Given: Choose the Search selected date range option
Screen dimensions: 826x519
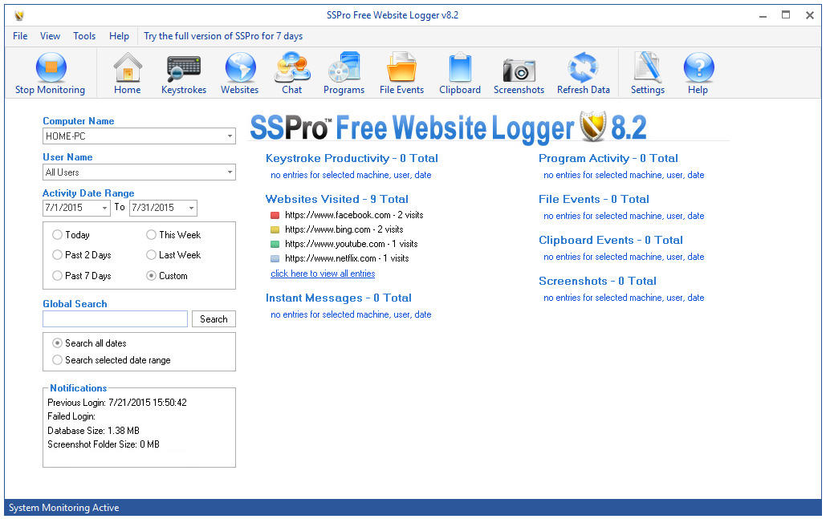Looking at the screenshot, I should tap(57, 359).
